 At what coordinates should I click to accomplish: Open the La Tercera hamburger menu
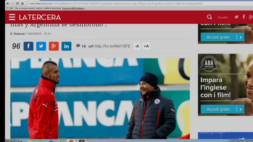tap(12, 17)
